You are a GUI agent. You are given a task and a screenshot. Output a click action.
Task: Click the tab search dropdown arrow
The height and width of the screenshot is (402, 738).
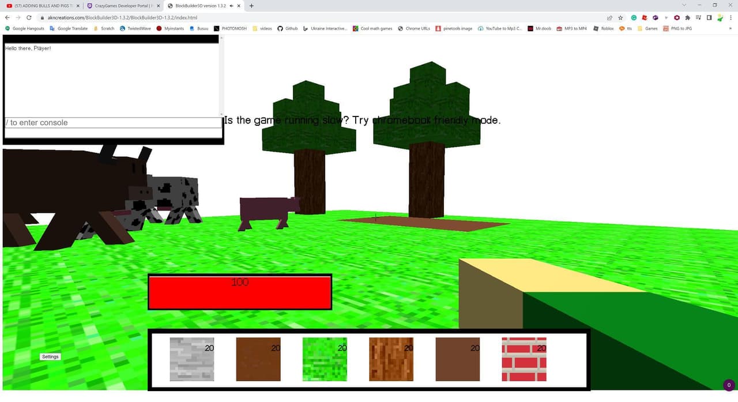pos(684,5)
